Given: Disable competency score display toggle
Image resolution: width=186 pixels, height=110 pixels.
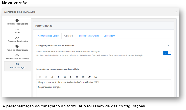Looking at the screenshot, I should 167,53.
